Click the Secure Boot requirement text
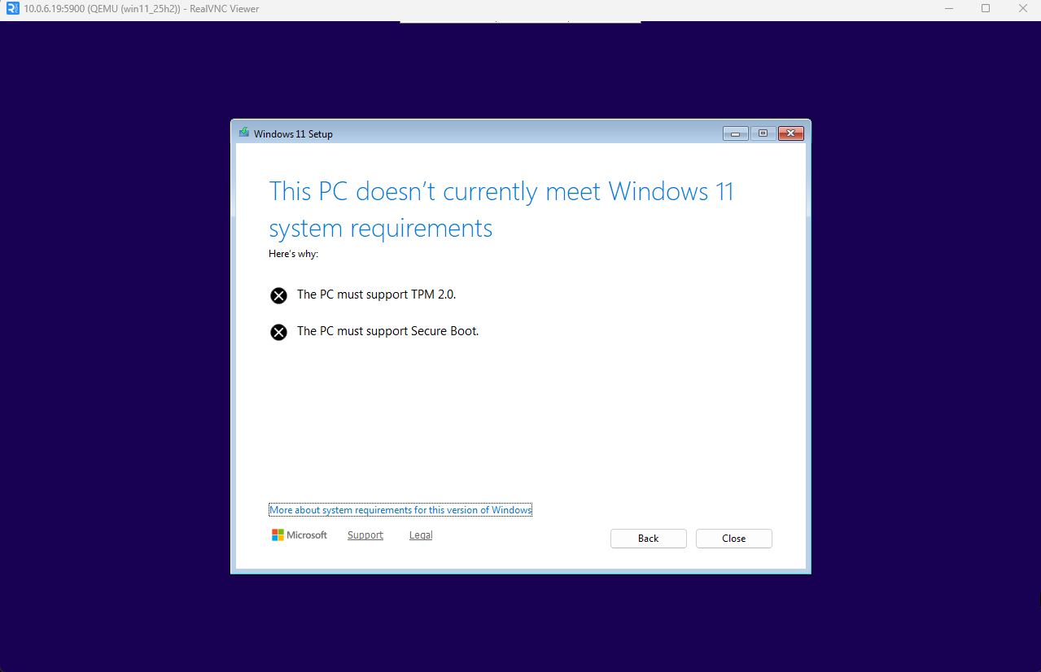 coord(387,331)
